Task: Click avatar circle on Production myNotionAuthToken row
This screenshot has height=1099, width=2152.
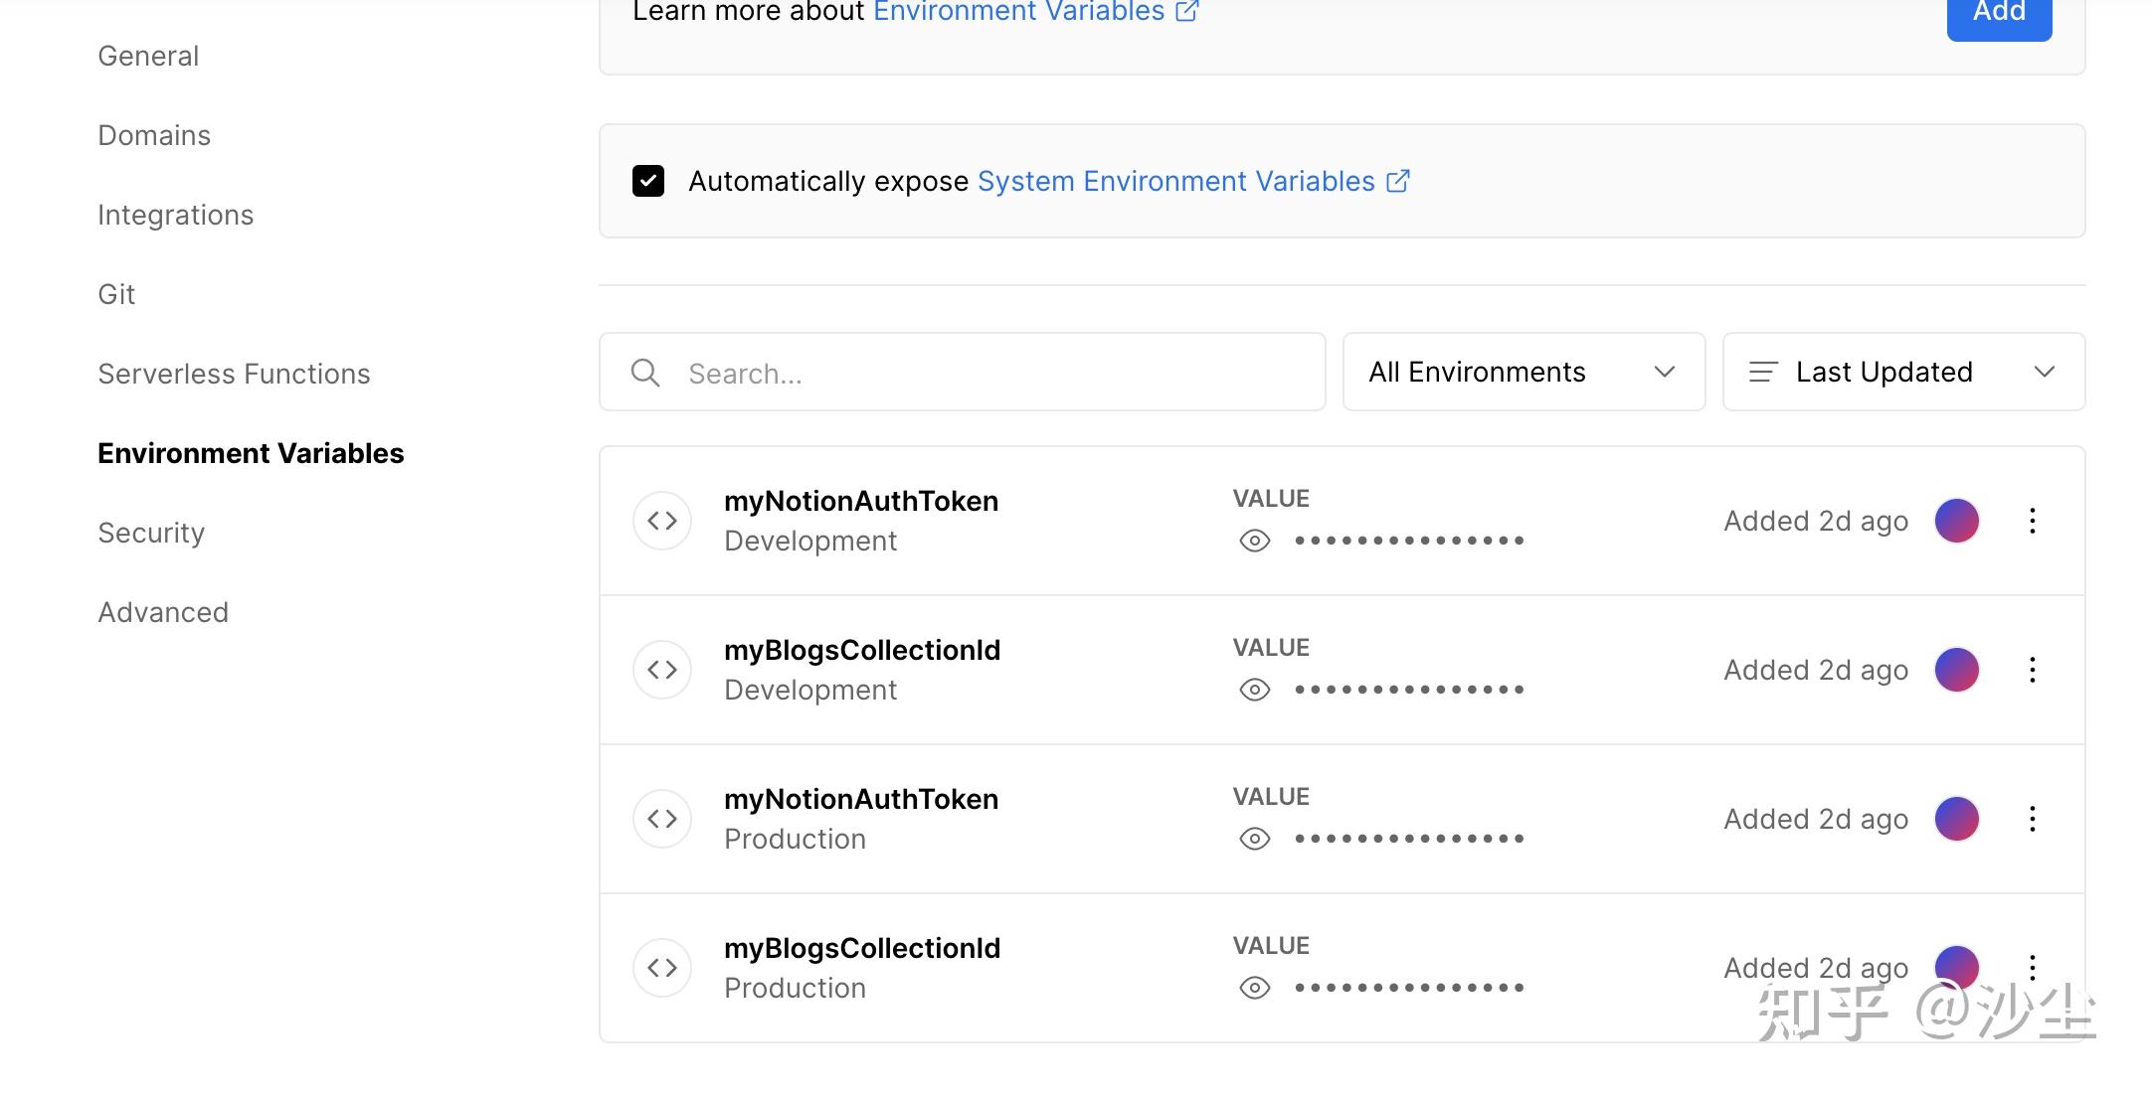Action: click(1956, 819)
